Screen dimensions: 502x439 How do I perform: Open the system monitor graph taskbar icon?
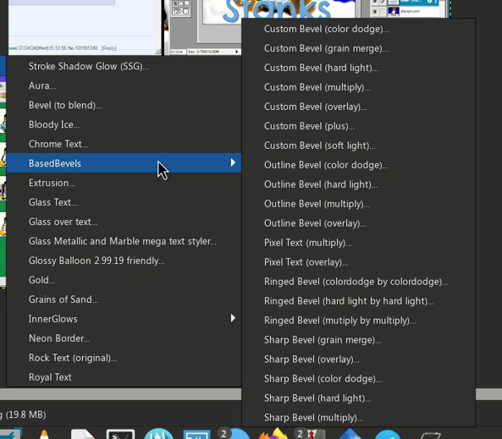point(197,435)
